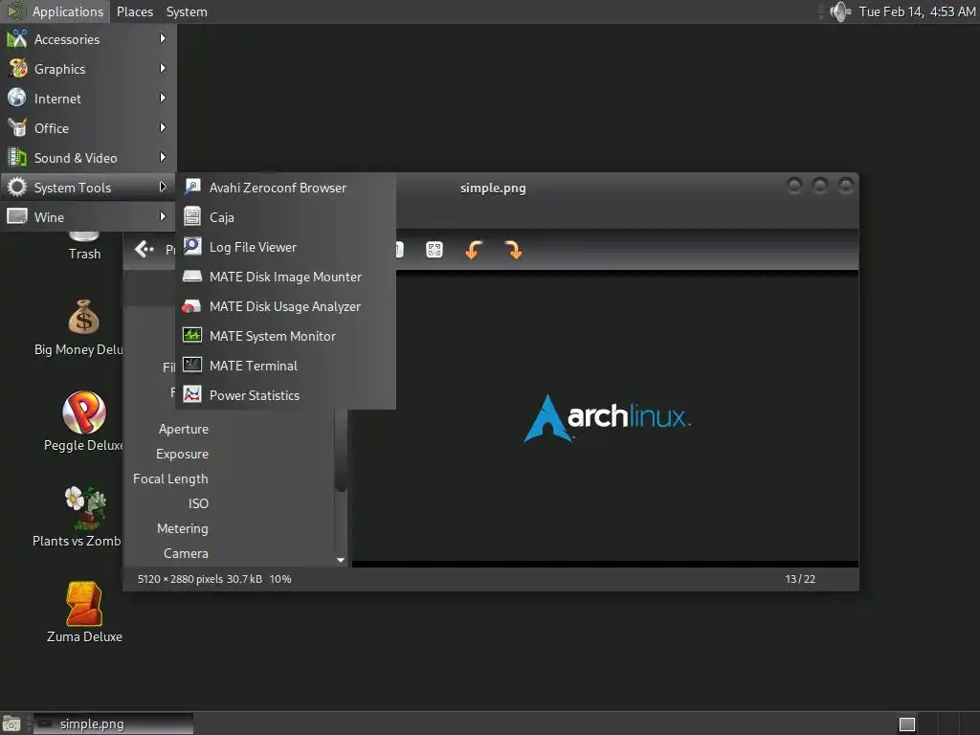Open the Internet submenu
The height and width of the screenshot is (735, 980).
tap(88, 99)
